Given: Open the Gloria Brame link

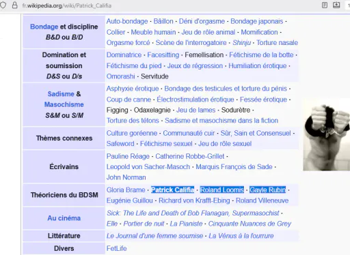Looking at the screenshot, I should click(x=126, y=190).
